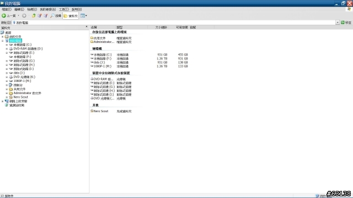The height and width of the screenshot is (198, 353).
Task: Open the 檢視(V) menu
Action: pos(32,9)
